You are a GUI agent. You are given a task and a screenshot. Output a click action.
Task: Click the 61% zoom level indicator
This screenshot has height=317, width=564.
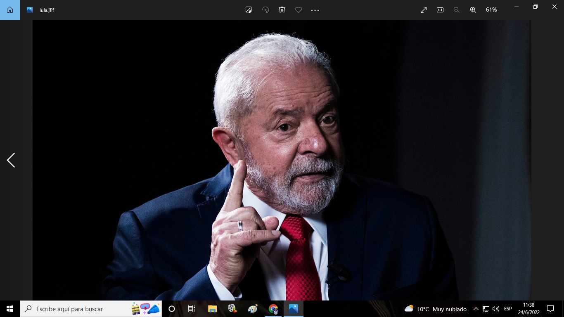[x=491, y=10]
